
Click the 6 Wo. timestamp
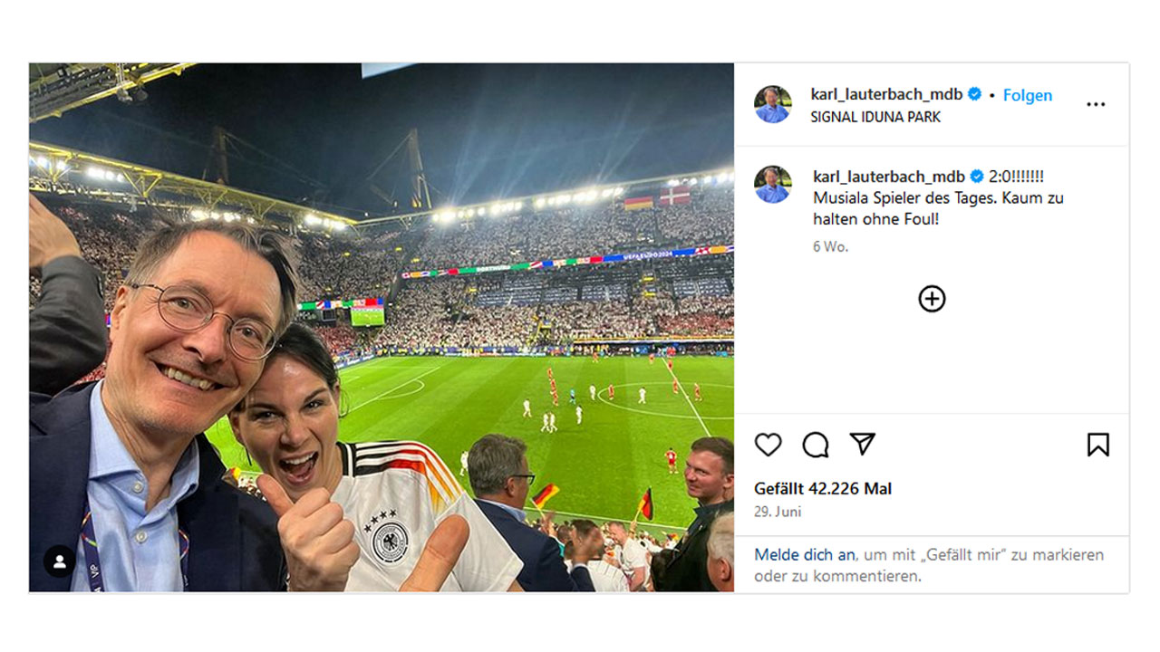[830, 246]
